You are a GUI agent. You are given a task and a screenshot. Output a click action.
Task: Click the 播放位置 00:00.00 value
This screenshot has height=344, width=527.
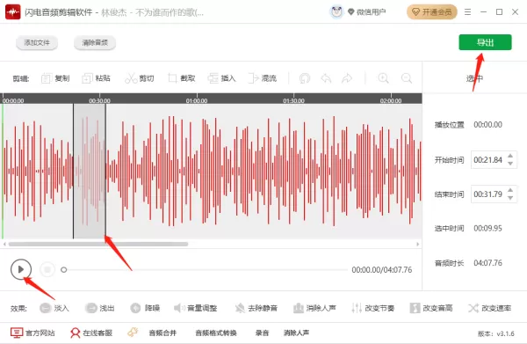(488, 125)
